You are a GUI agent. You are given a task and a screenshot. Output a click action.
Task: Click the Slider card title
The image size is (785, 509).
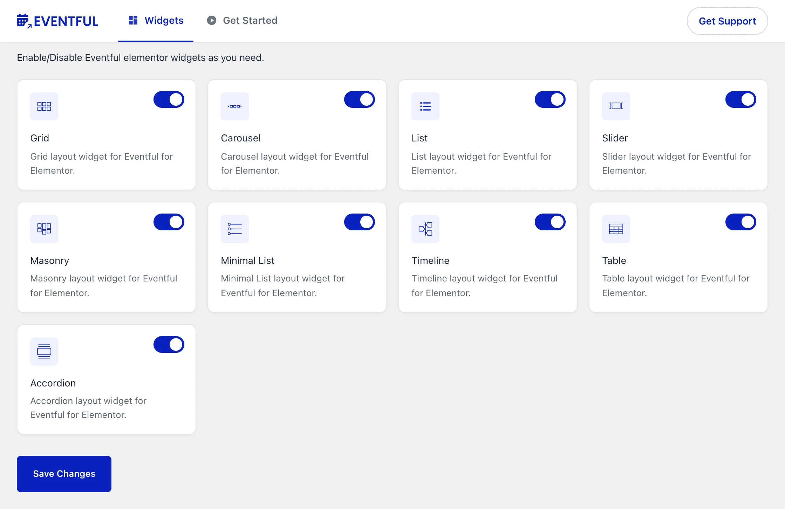coord(615,138)
